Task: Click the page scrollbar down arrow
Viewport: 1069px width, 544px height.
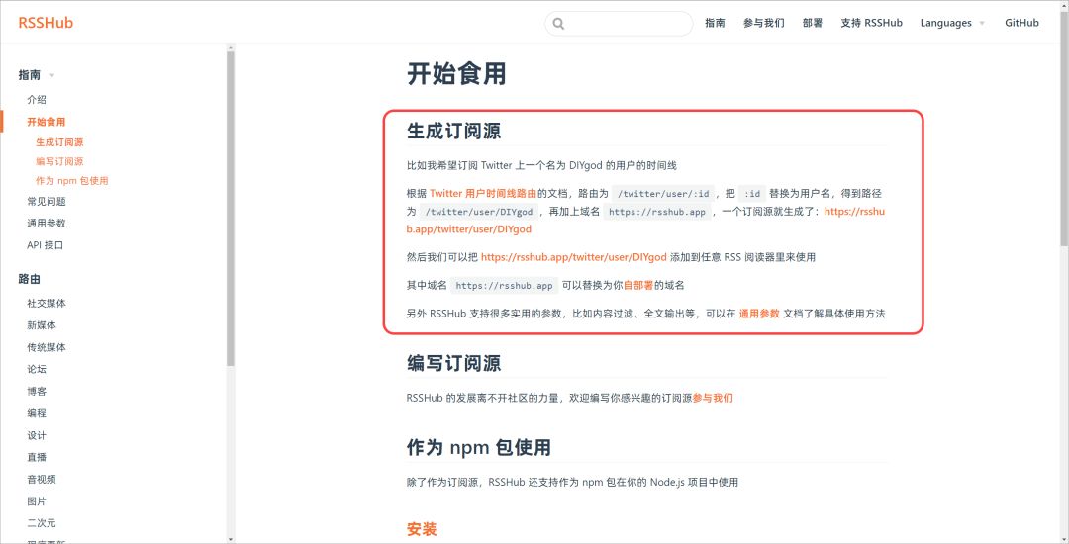Action: [1064, 538]
